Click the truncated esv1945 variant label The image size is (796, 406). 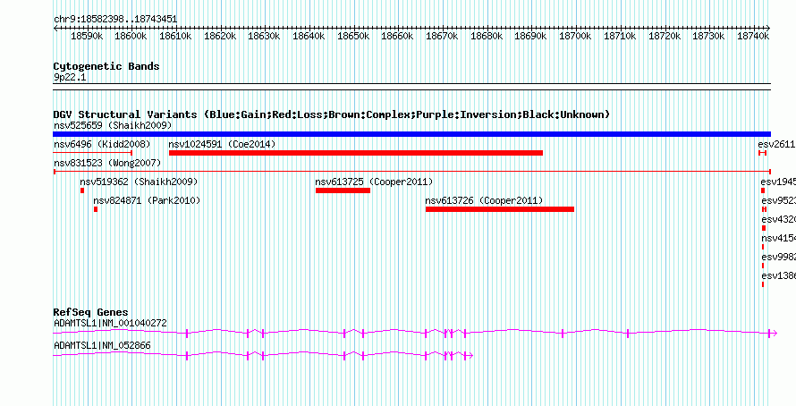click(778, 182)
